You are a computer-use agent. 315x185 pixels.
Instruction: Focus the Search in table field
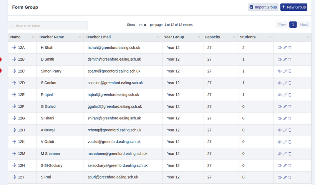pyautogui.click(x=48, y=25)
